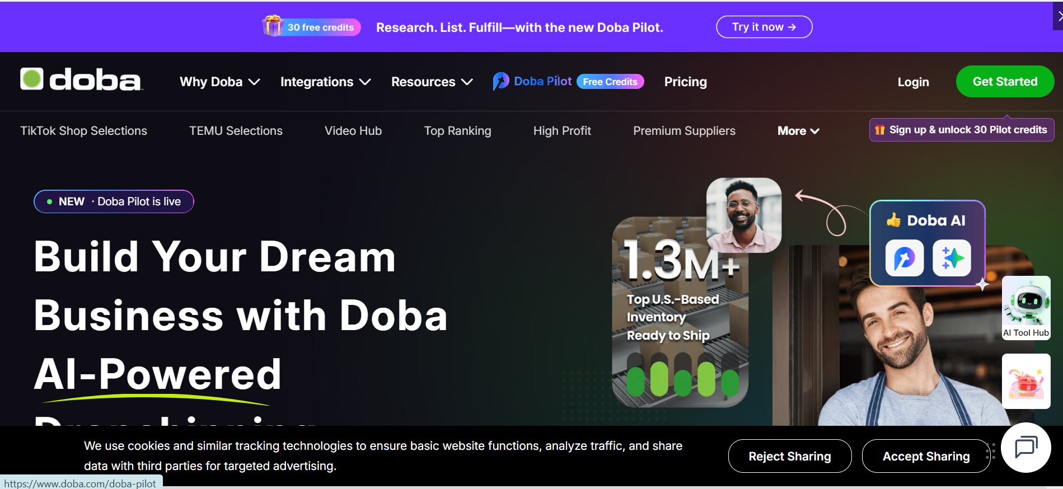Image resolution: width=1063 pixels, height=489 pixels.
Task: Click the drag handle beside Accept Sharing
Action: coord(991,451)
